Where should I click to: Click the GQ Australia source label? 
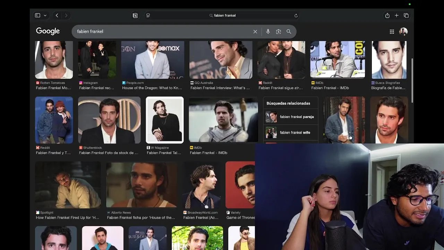point(203,83)
